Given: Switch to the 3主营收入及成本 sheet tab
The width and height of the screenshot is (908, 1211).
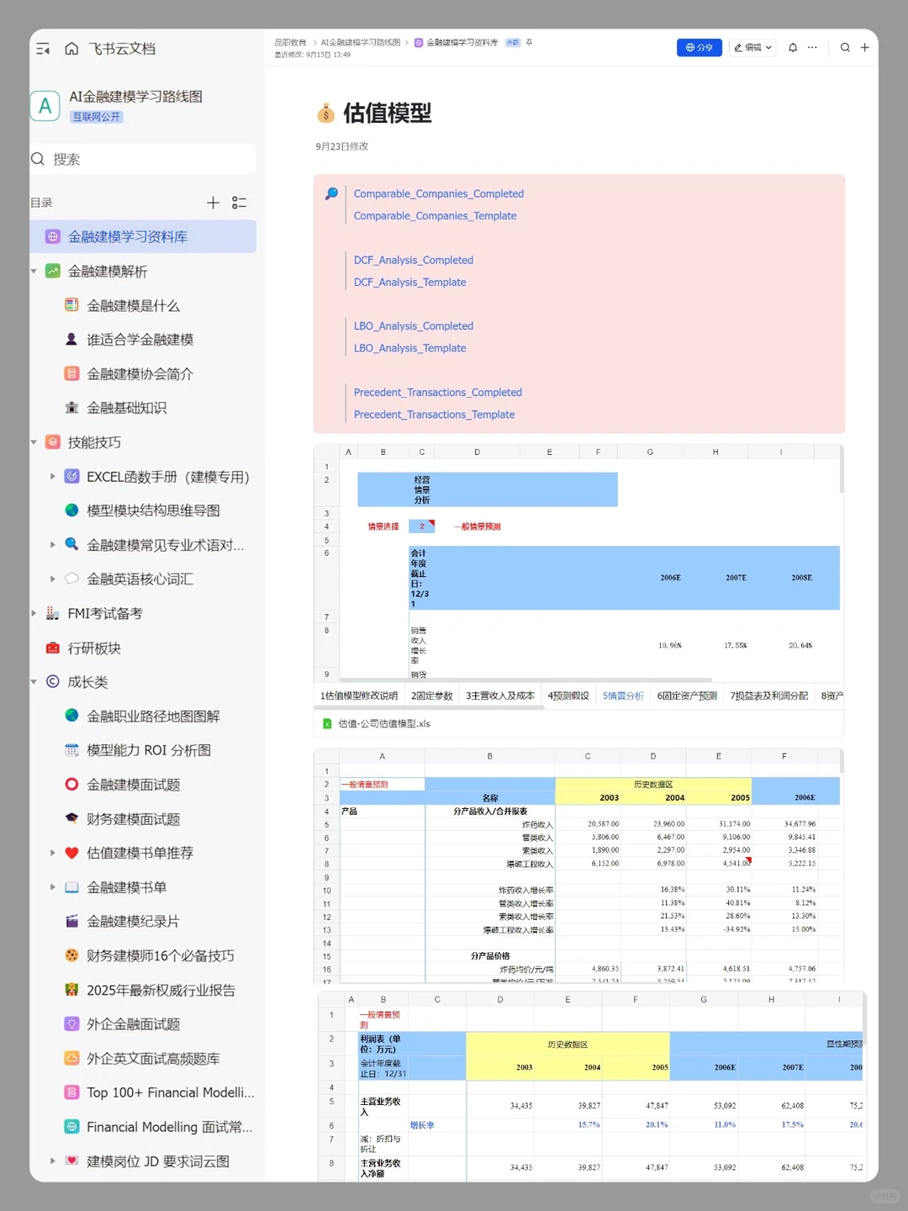Looking at the screenshot, I should tap(500, 695).
